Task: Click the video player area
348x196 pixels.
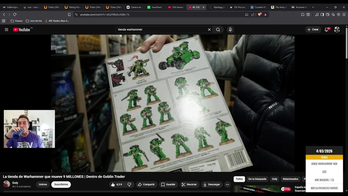Action: point(173,103)
